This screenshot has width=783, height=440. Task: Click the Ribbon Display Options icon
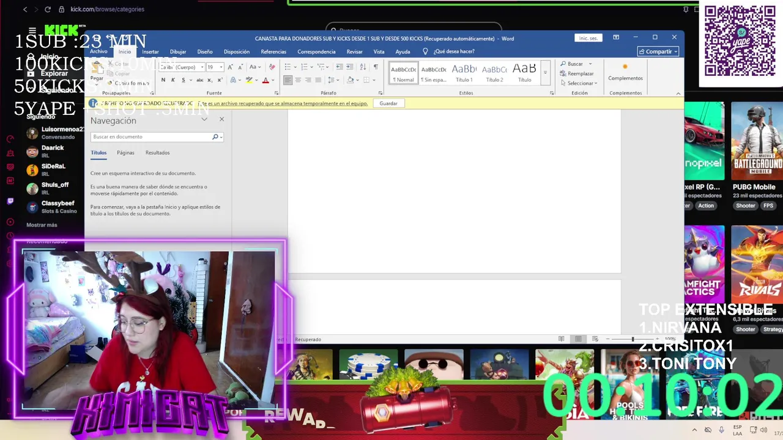(x=616, y=37)
